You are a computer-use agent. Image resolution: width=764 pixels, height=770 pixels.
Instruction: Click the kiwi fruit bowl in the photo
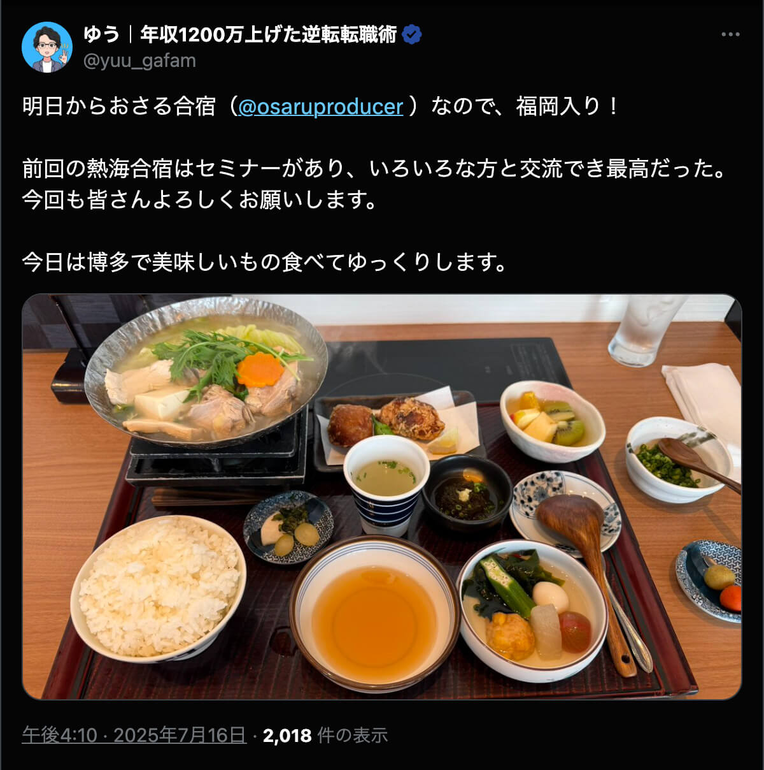552,420
